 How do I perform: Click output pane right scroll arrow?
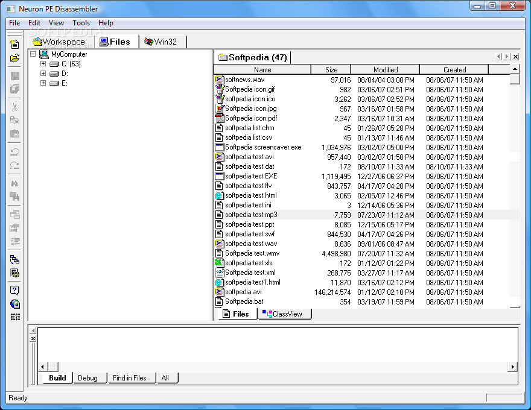point(513,367)
